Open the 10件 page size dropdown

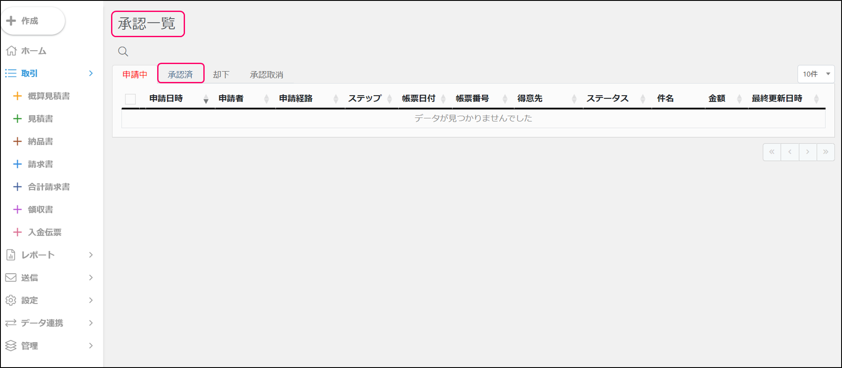[x=816, y=74]
